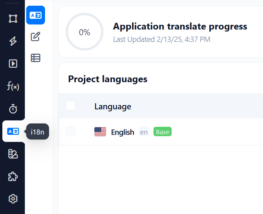The width and height of the screenshot is (263, 214).
Task: Click the green 'Base' badge
Action: tap(163, 131)
